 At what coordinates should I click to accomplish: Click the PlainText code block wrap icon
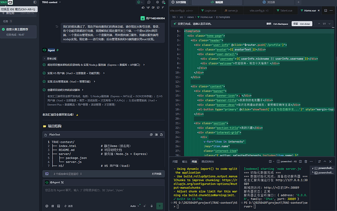(151, 135)
